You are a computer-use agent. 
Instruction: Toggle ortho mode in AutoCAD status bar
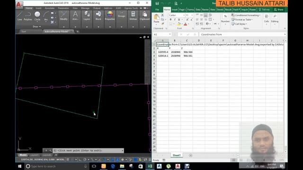[x=80, y=160]
